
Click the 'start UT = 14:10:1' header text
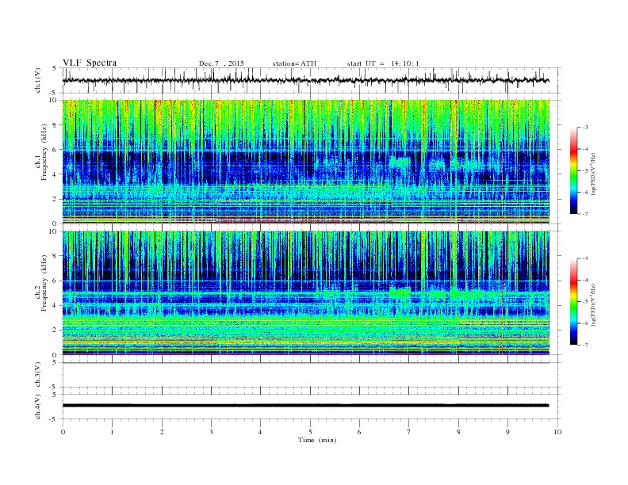click(x=383, y=63)
